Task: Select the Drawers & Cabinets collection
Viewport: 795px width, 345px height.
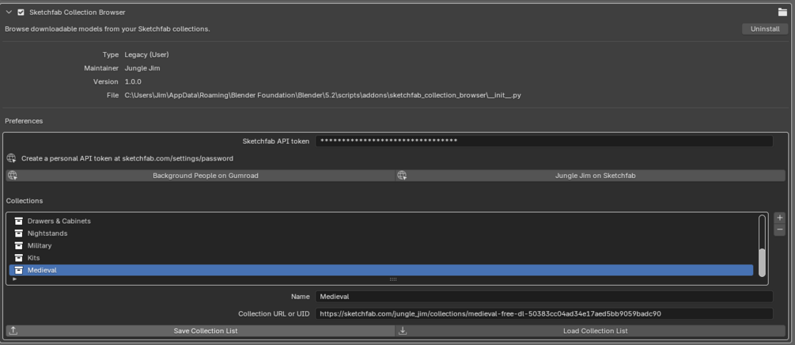Action: coord(381,222)
